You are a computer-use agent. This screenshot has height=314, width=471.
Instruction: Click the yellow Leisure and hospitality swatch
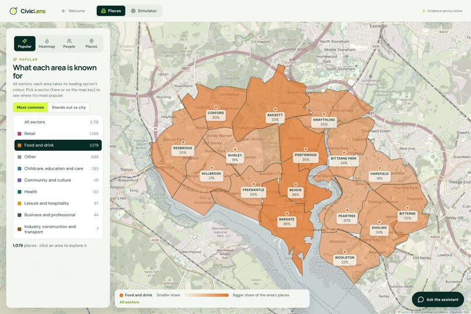[19, 203]
